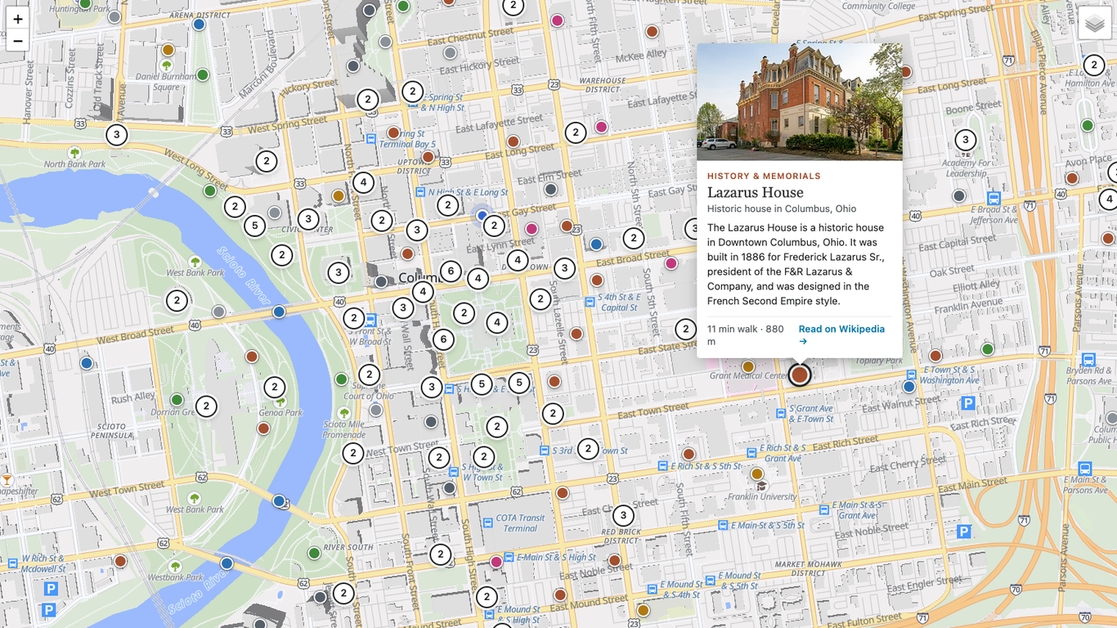Click the Daniel Burnham Square tree icon
The width and height of the screenshot is (1117, 628).
tap(167, 65)
